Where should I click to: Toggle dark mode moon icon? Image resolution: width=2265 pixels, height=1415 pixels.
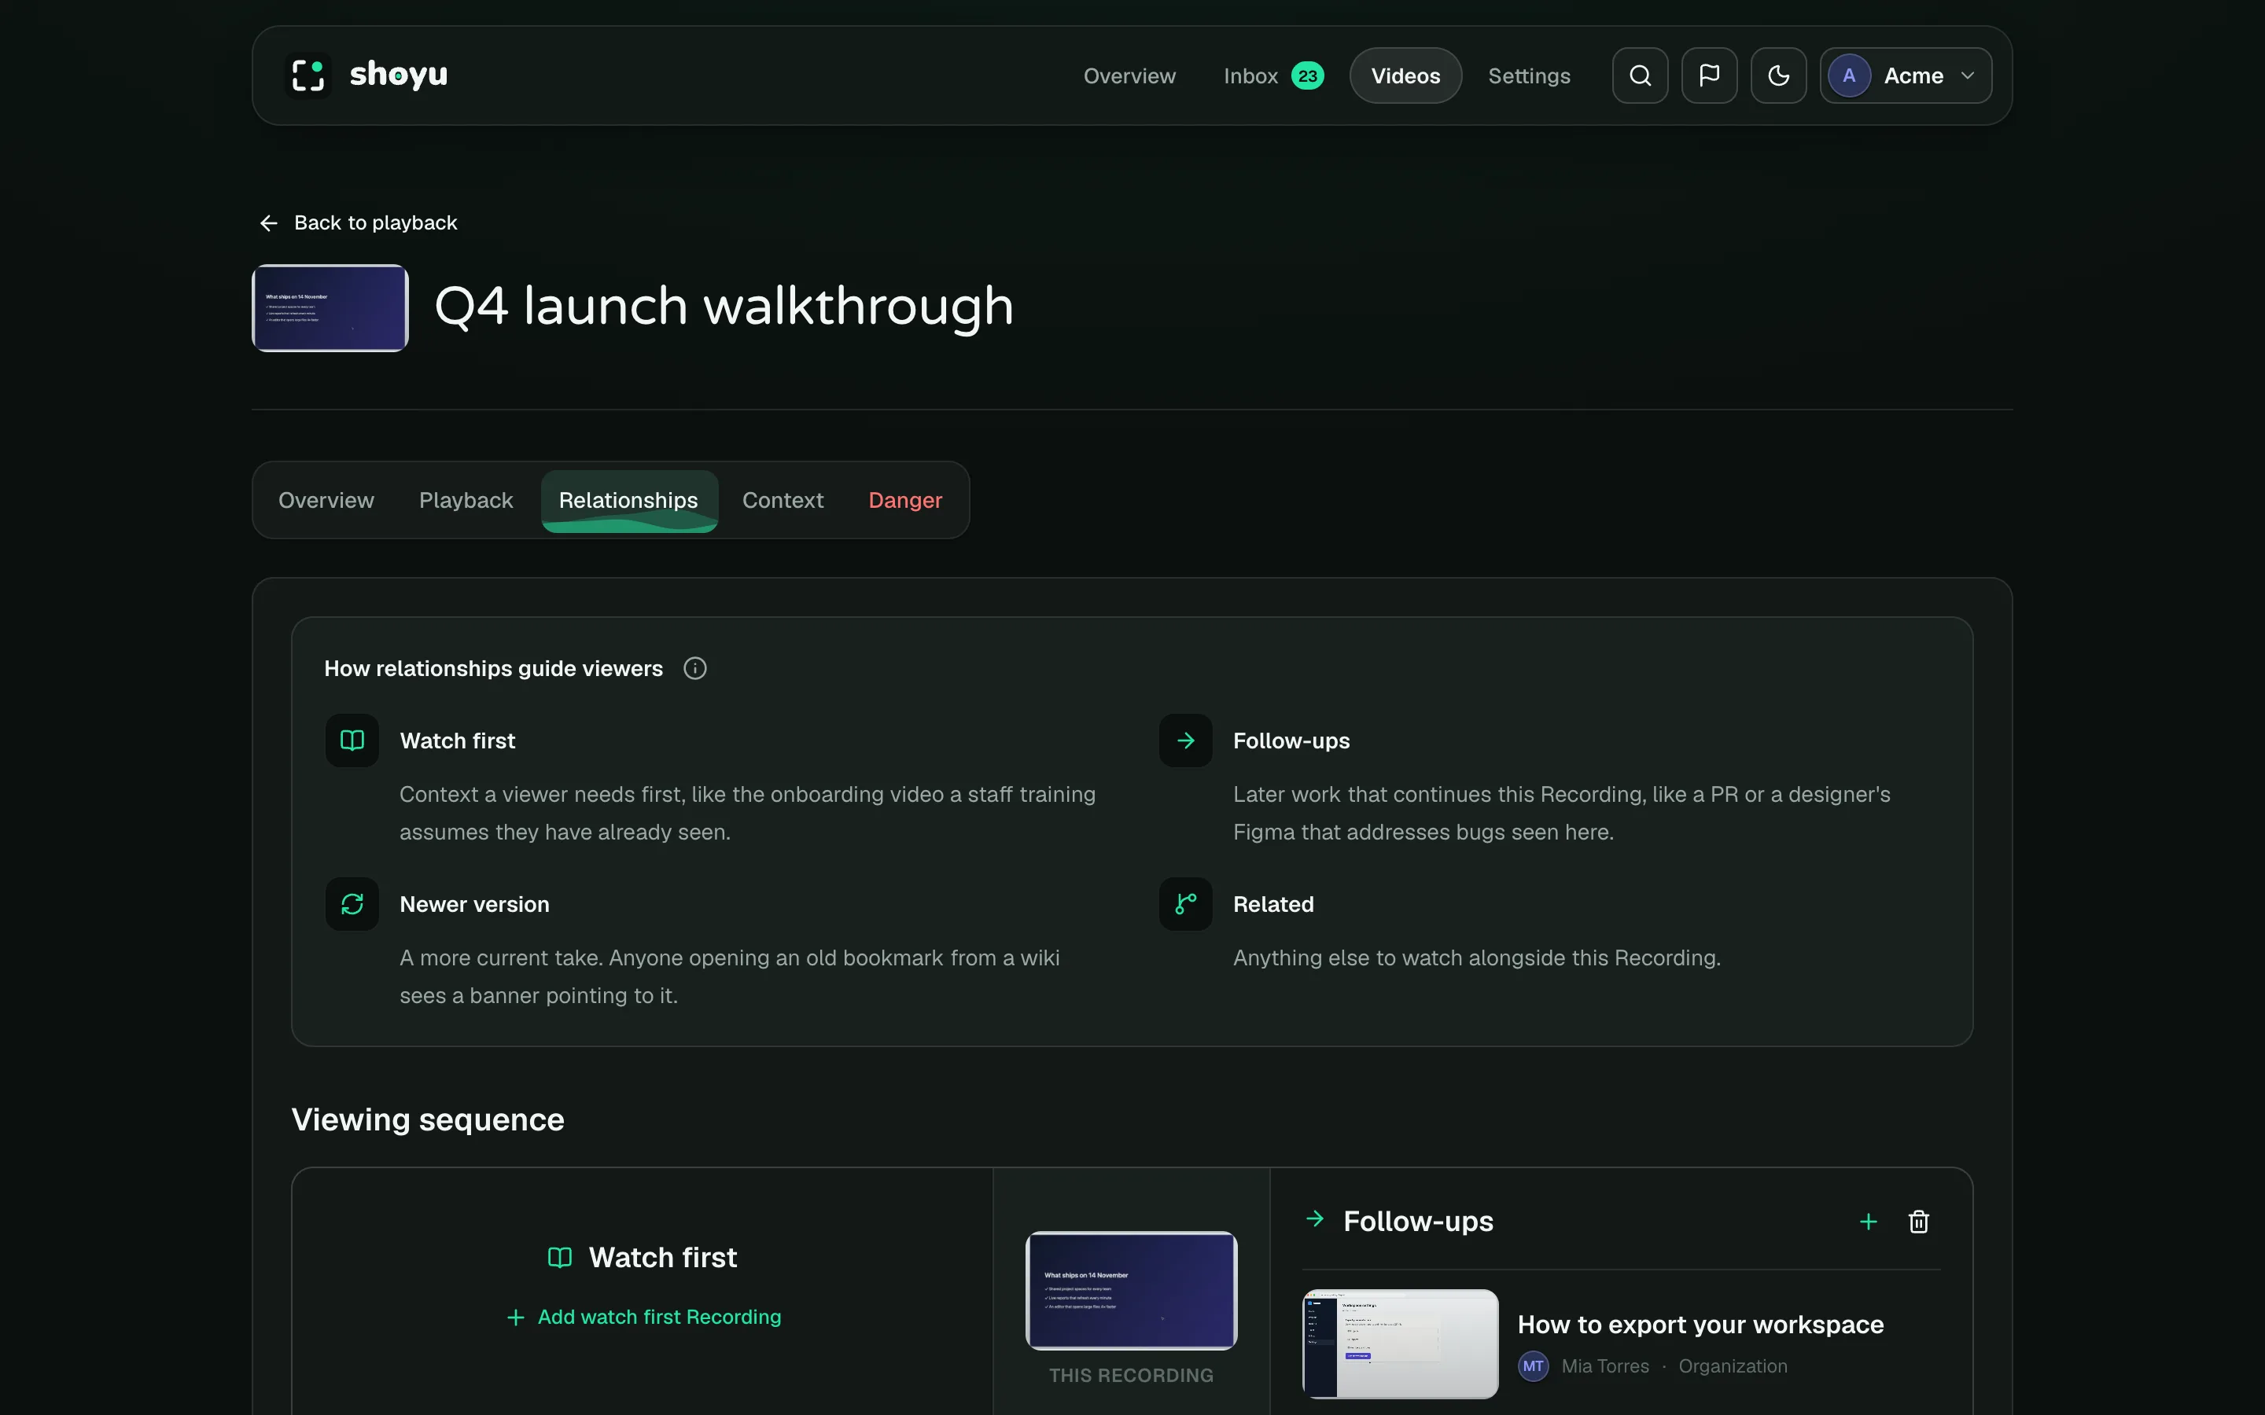(1778, 75)
